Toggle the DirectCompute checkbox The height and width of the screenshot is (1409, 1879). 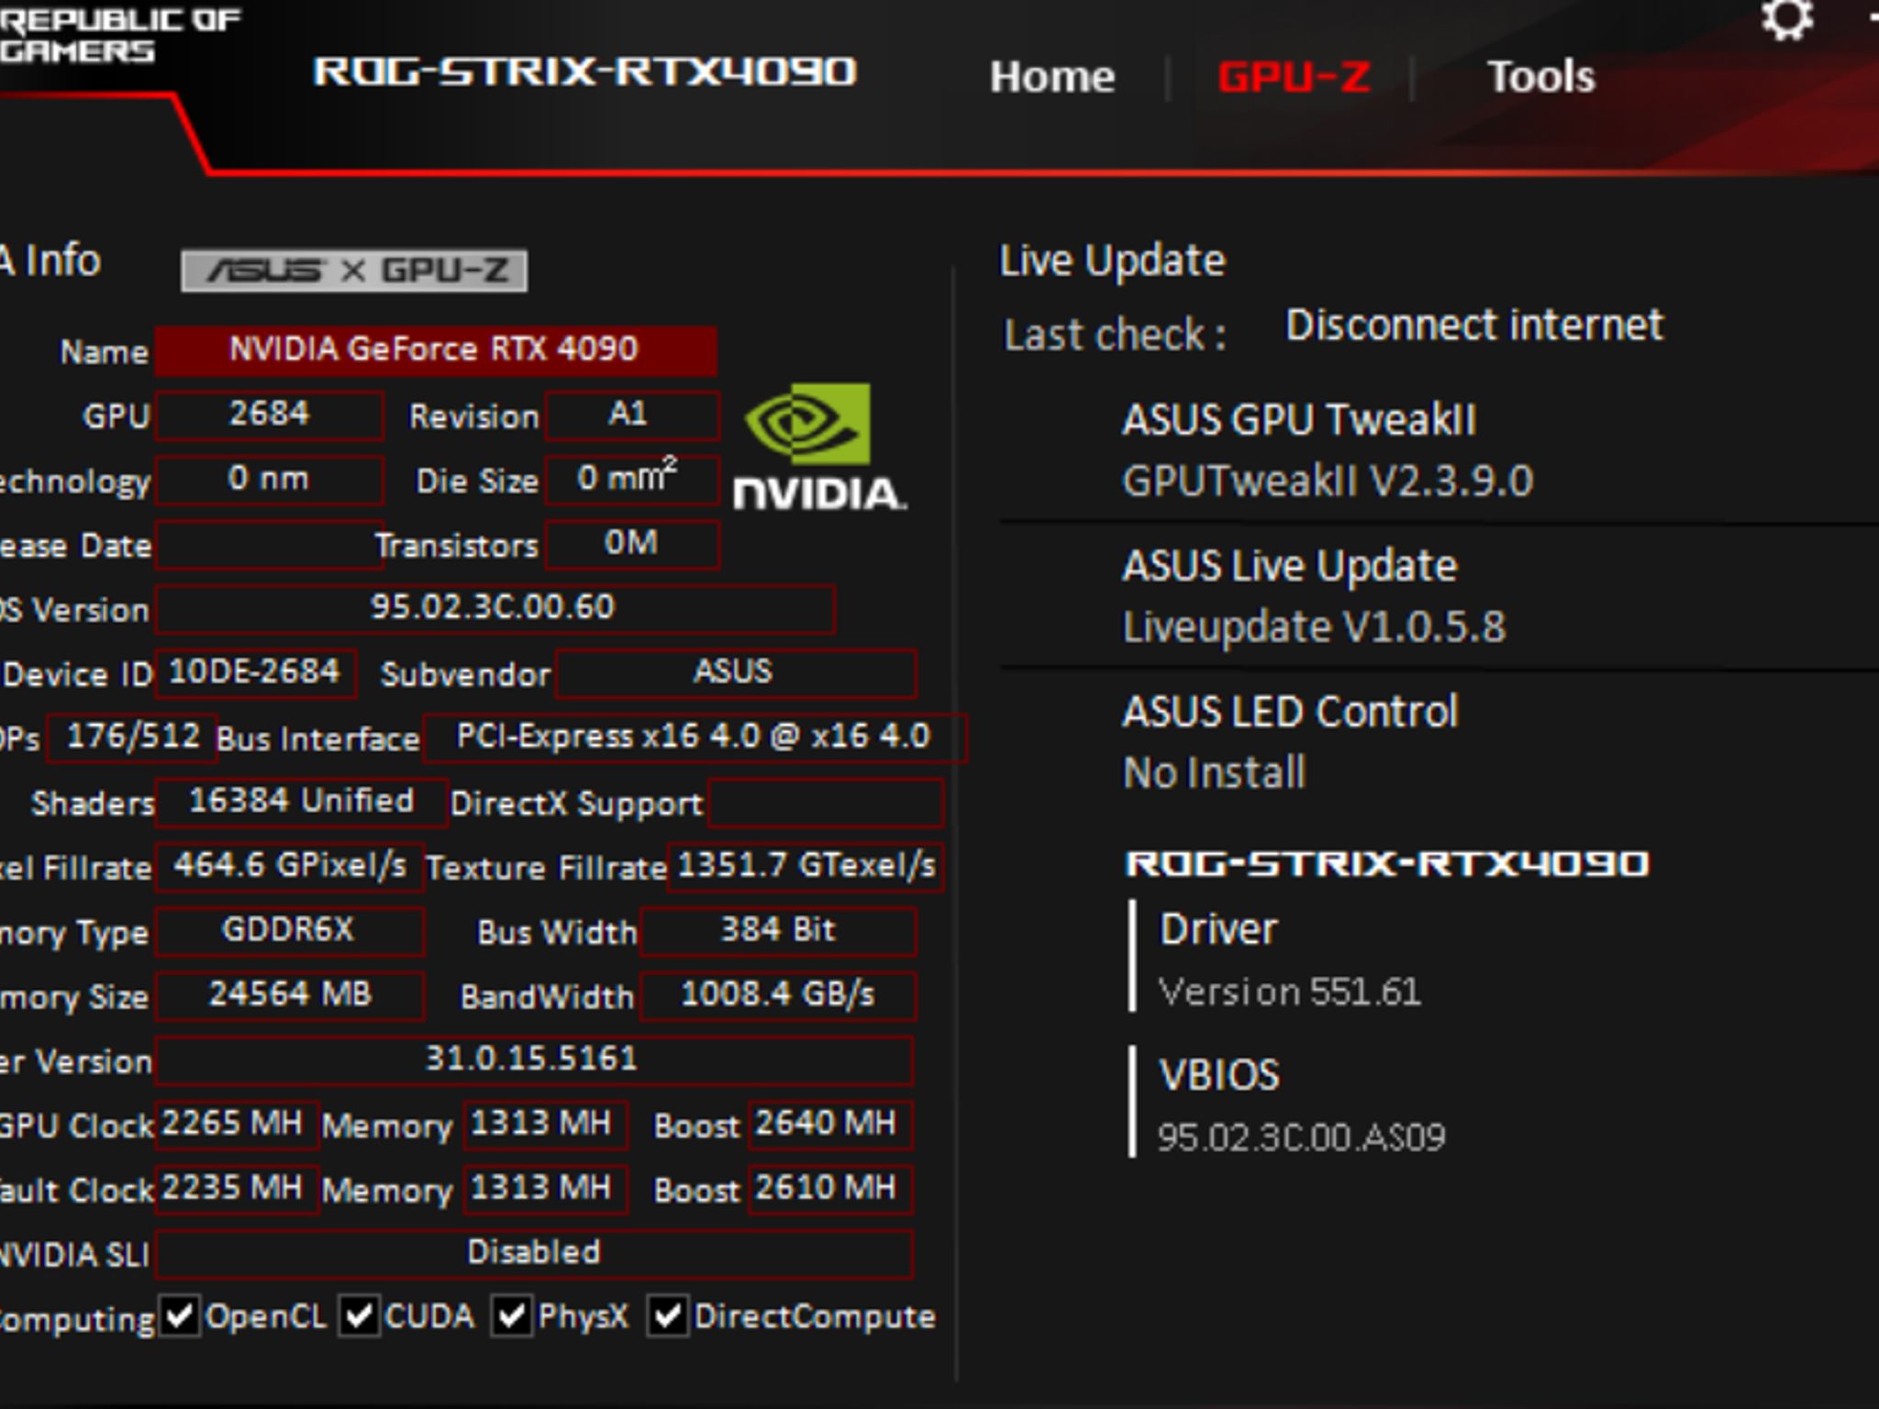668,1316
